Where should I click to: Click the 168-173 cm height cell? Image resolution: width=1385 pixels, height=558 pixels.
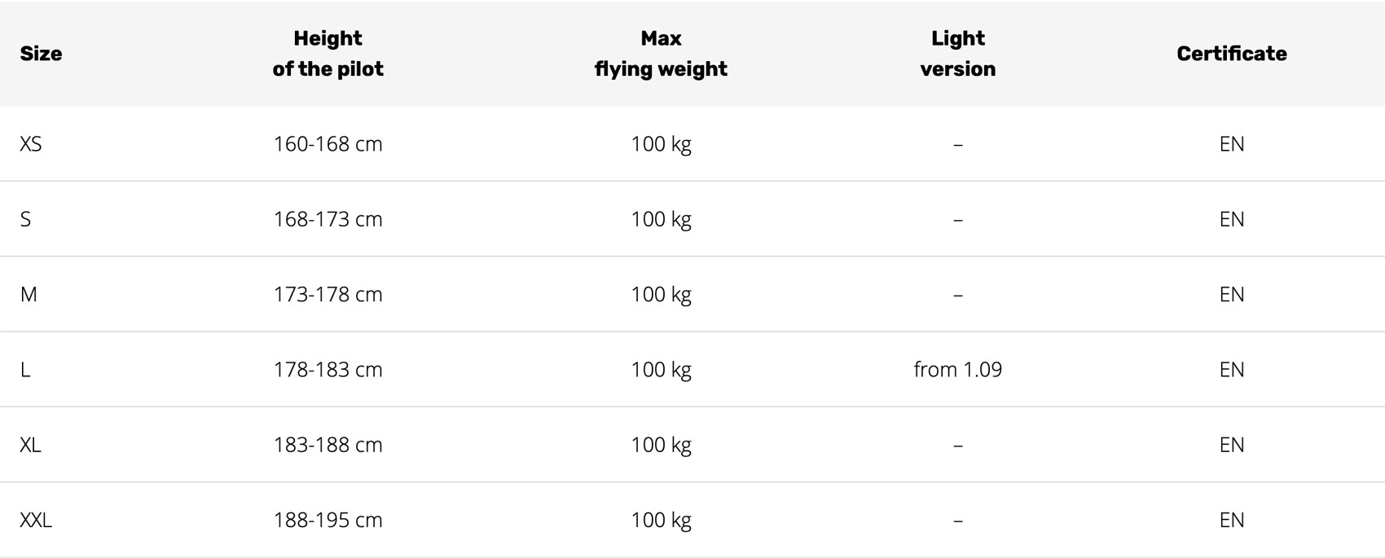(x=328, y=219)
